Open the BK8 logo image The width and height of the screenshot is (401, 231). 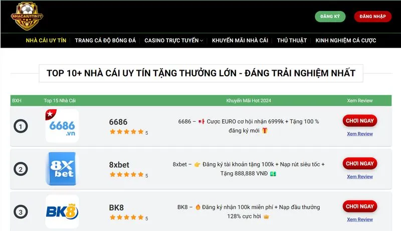(62, 211)
